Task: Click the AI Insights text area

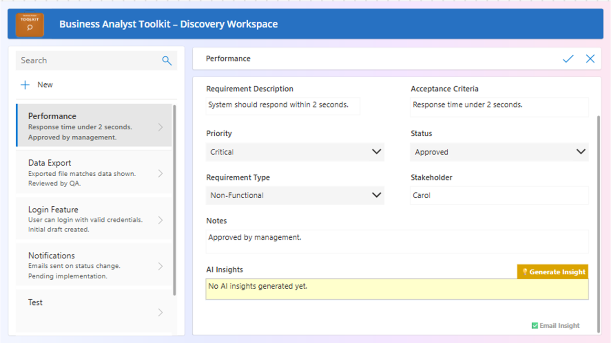Action: [397, 289]
